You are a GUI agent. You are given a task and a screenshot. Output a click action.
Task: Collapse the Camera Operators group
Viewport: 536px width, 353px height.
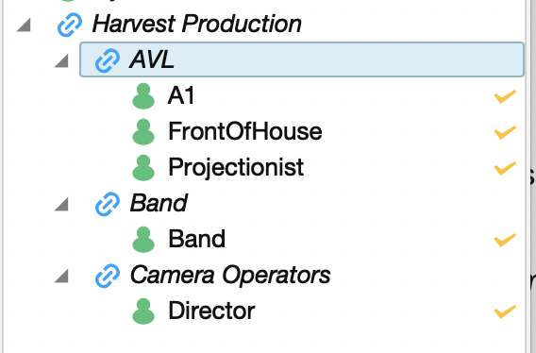(x=61, y=276)
